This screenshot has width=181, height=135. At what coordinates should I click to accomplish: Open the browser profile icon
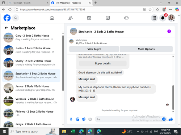[x=164, y=9]
